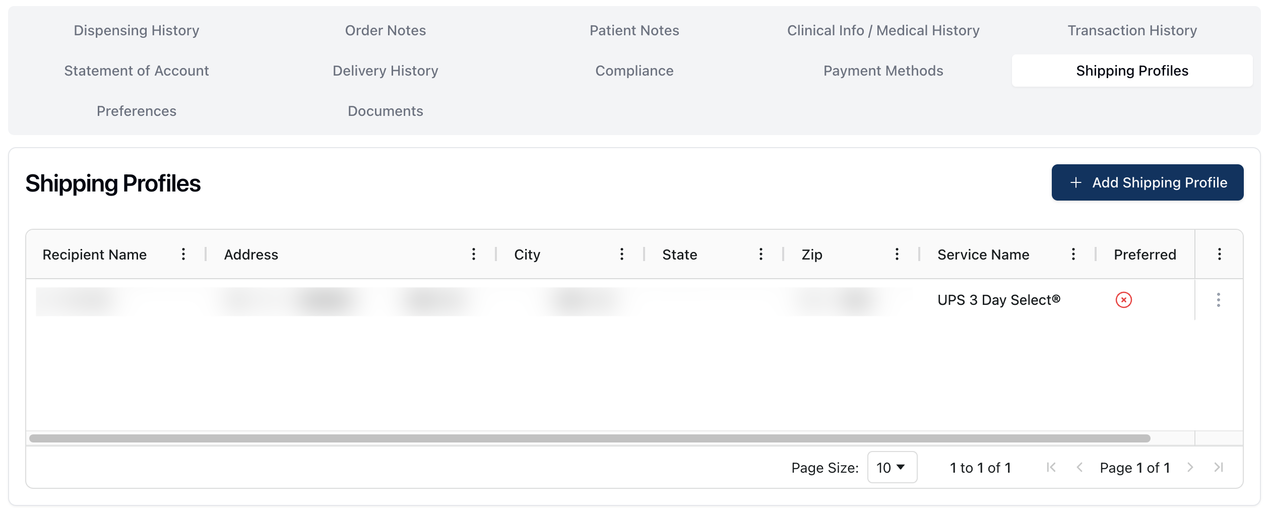1269x513 pixels.
Task: Switch to the Delivery History tab
Action: [385, 71]
